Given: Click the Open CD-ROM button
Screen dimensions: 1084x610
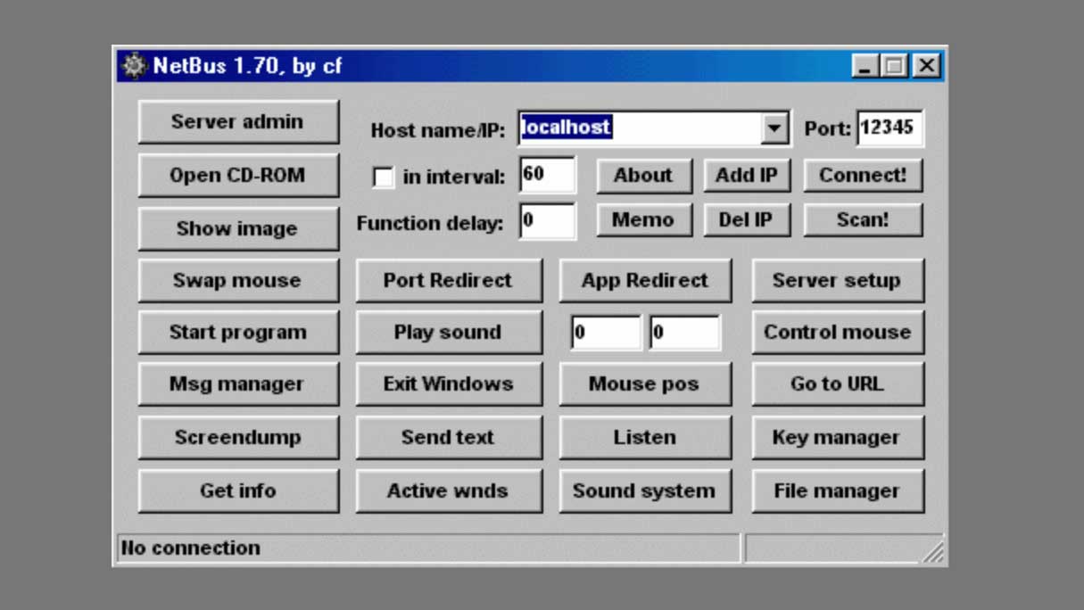Looking at the screenshot, I should click(x=238, y=176).
